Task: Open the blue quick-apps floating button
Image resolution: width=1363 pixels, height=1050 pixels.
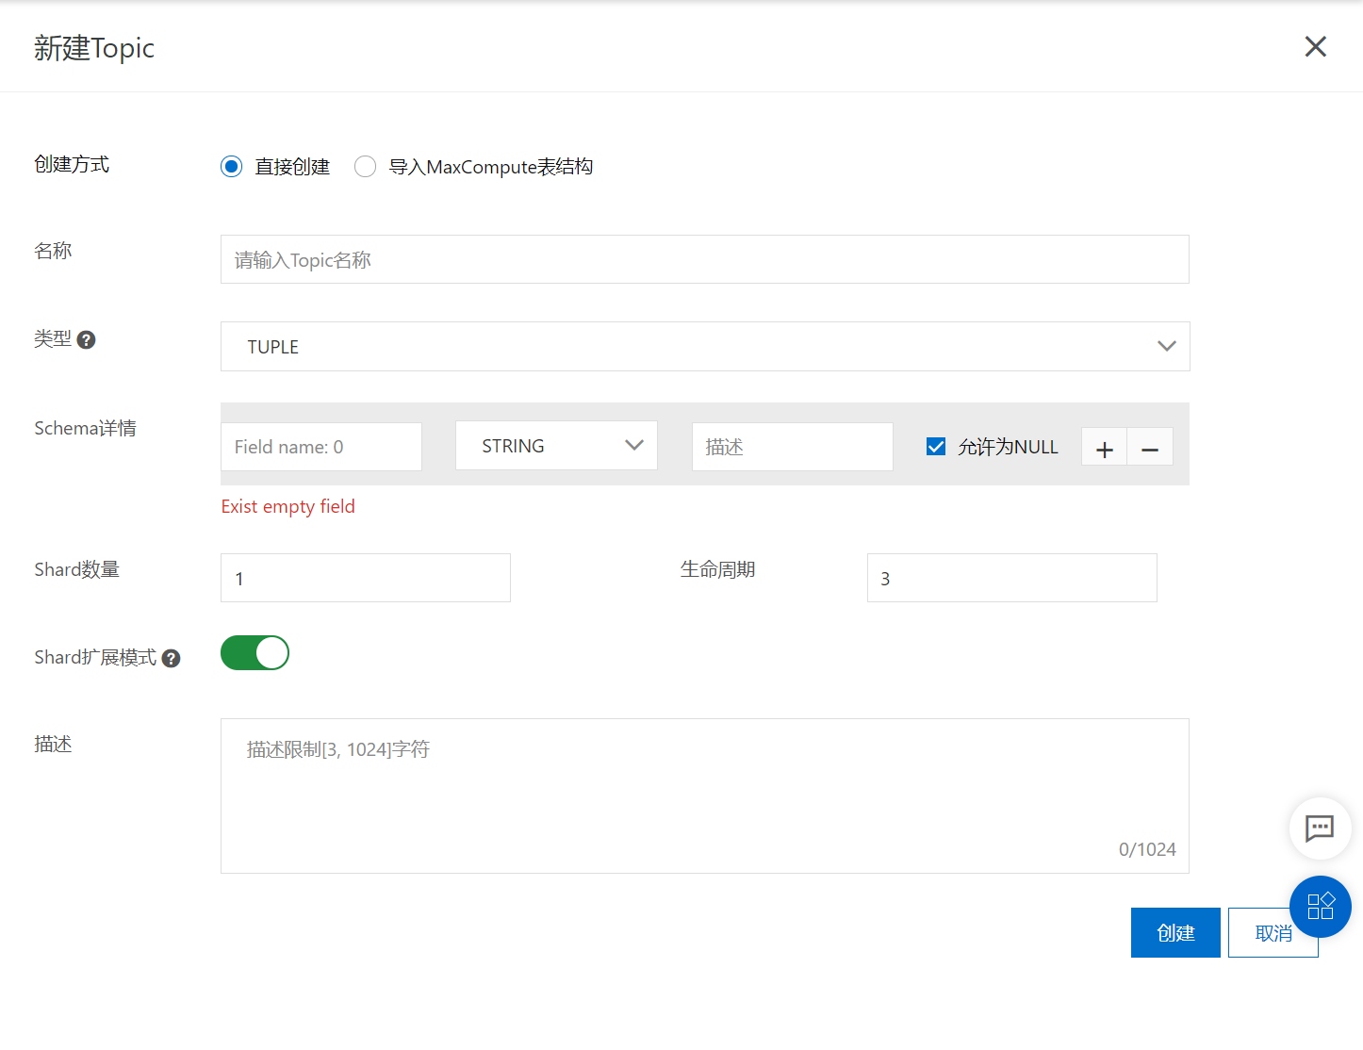Action: (1320, 907)
